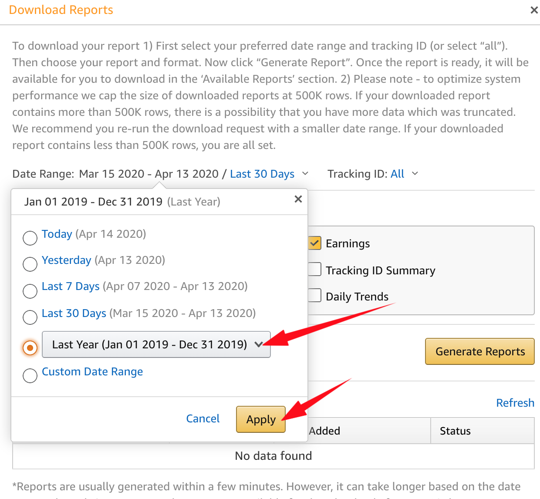Click the Cancel link

coord(202,418)
